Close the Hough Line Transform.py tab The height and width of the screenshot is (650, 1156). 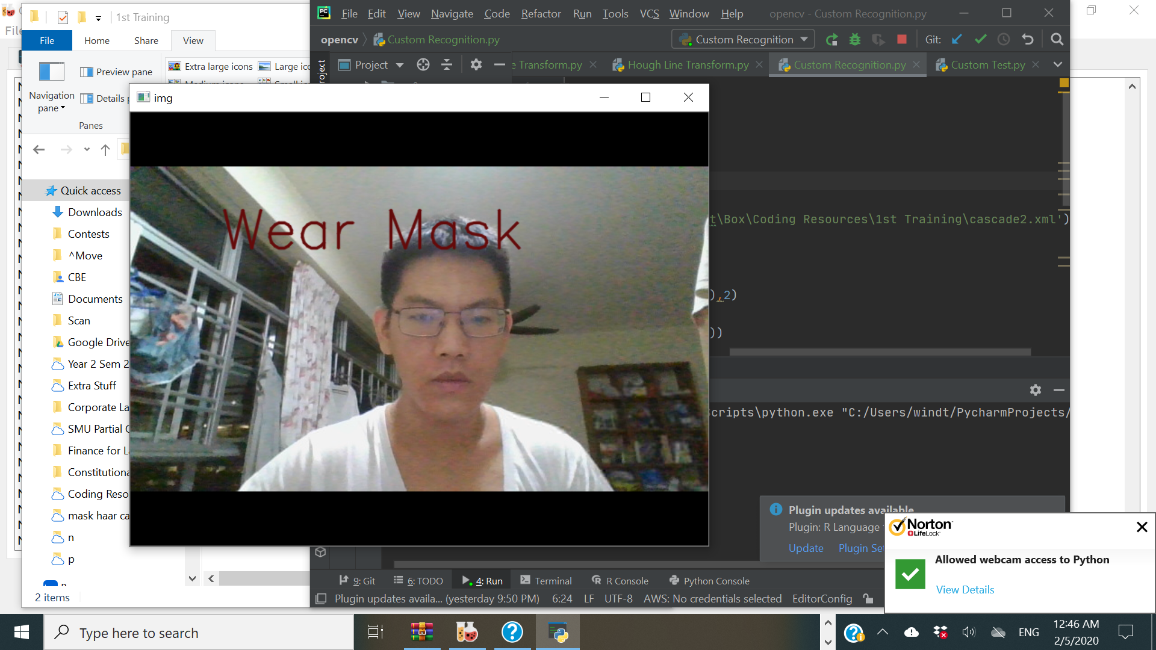(x=759, y=65)
